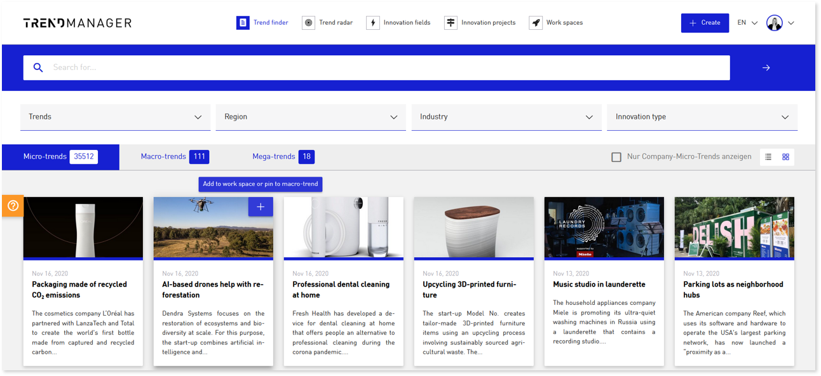Image resolution: width=821 pixels, height=376 pixels.
Task: Switch to grid view icon
Action: 785,157
